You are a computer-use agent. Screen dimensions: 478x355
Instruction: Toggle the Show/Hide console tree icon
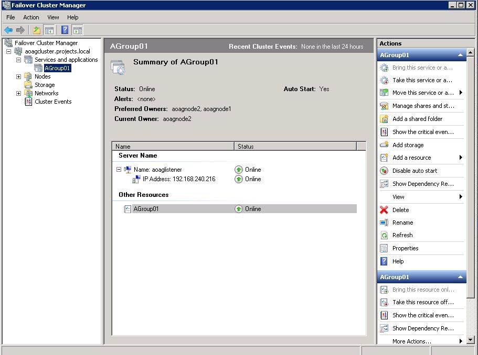pos(49,30)
